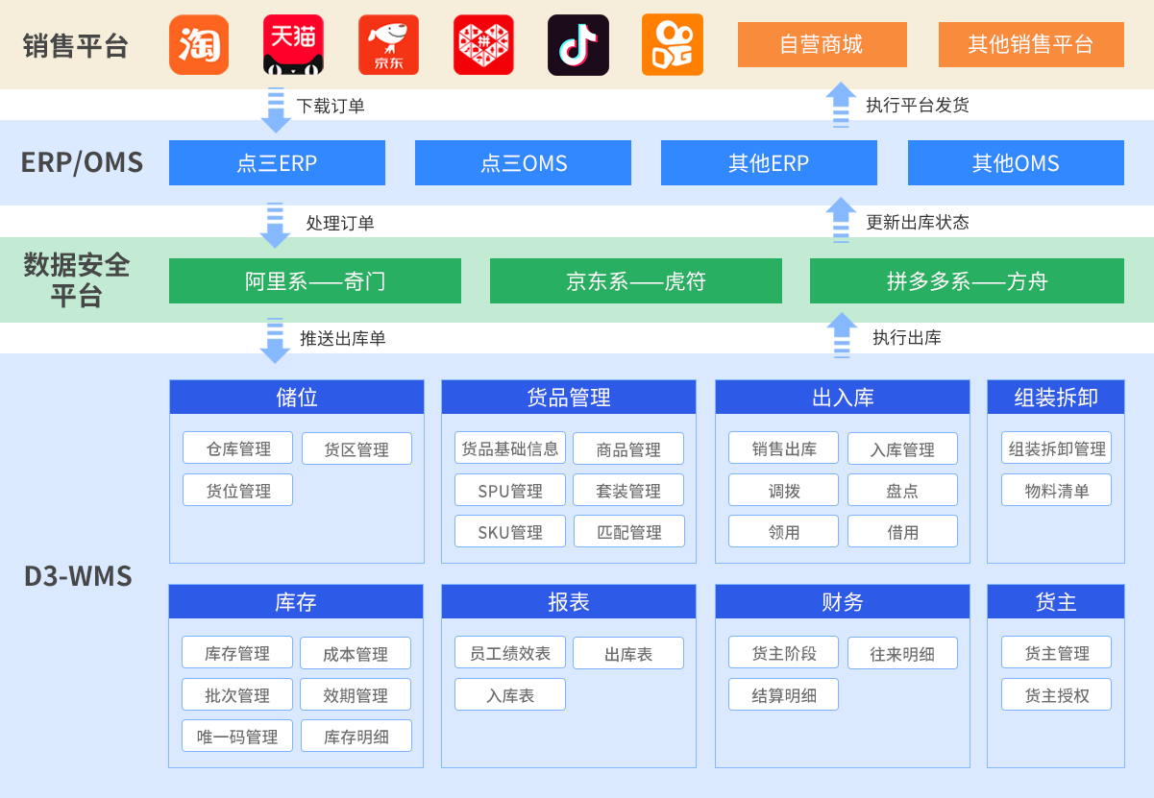Select the 点三OMS box
Viewport: 1154px width, 798px height.
[523, 162]
